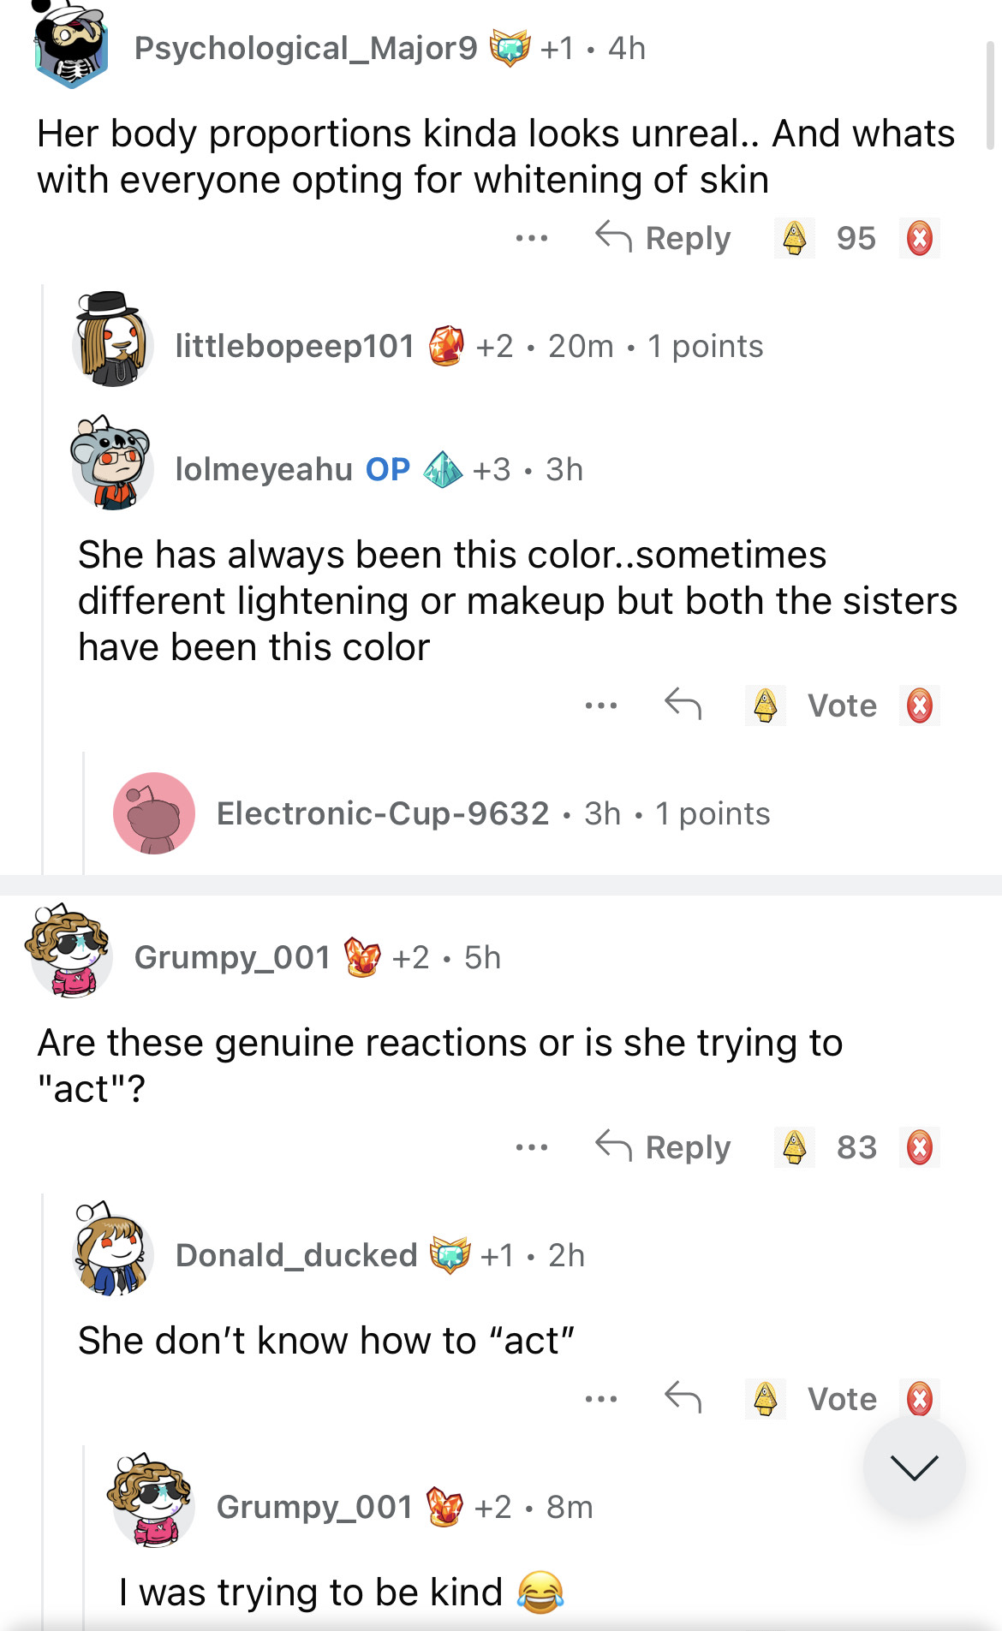Open more options on Psychological_Major9's comment
Viewport: 1002px width, 1631px height.
coord(531,238)
